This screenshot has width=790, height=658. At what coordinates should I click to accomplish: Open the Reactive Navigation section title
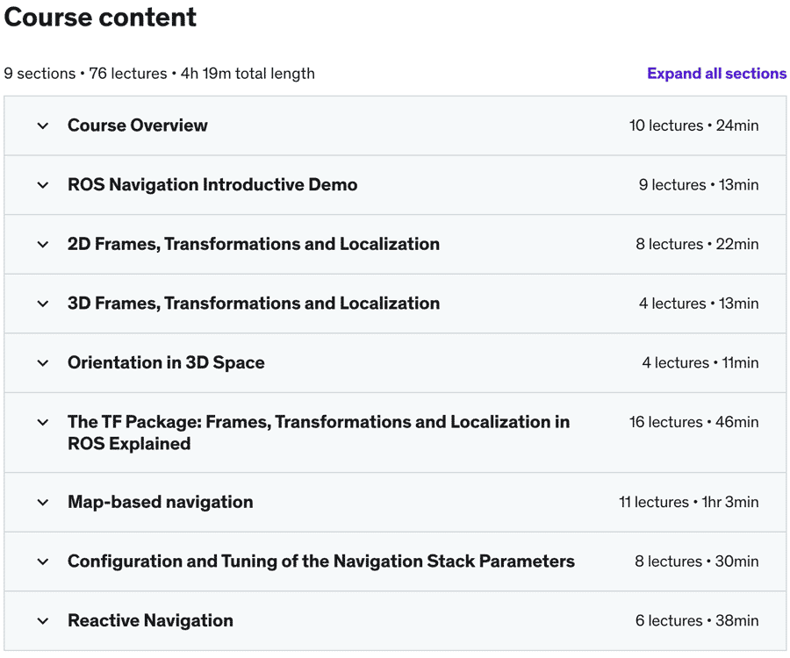point(150,621)
